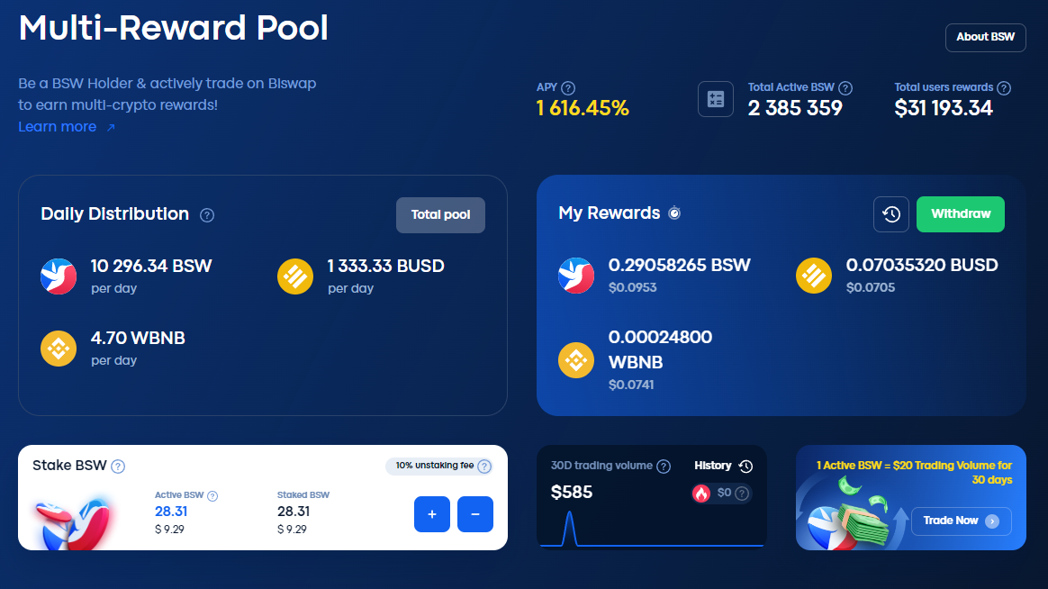Open trading volume History
The height and width of the screenshot is (589, 1048).
[723, 466]
